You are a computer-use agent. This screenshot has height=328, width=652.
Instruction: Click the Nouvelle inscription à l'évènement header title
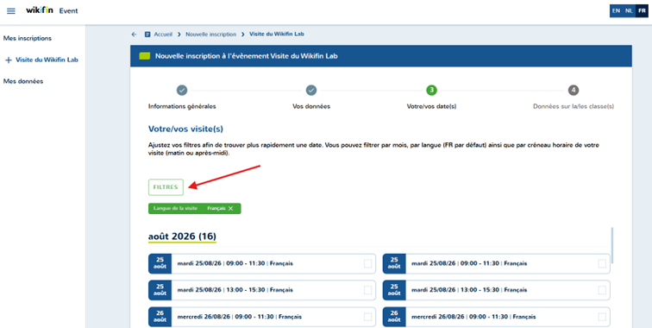[x=247, y=56]
